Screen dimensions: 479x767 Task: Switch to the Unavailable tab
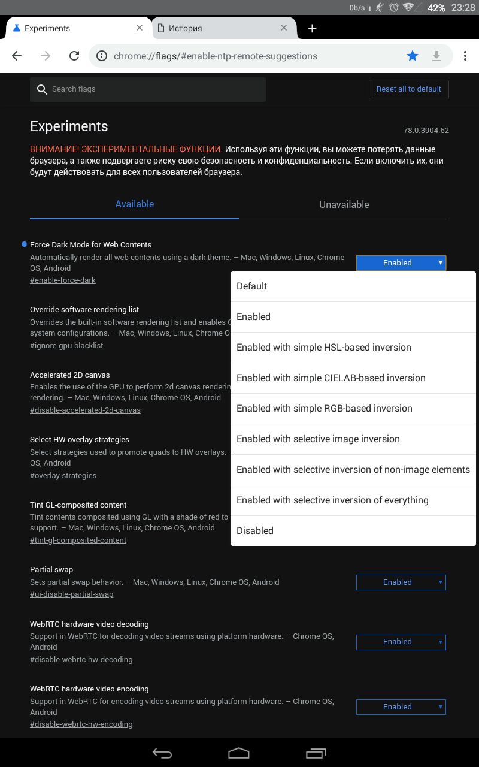click(x=344, y=204)
